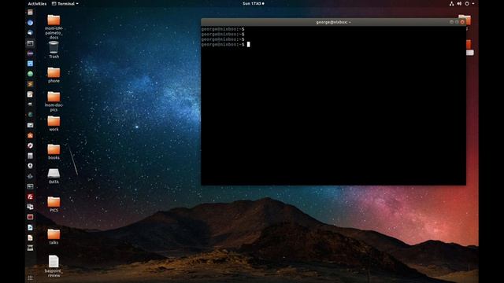Click the george@nixbox terminal title bar
504x283 pixels.
(333, 22)
